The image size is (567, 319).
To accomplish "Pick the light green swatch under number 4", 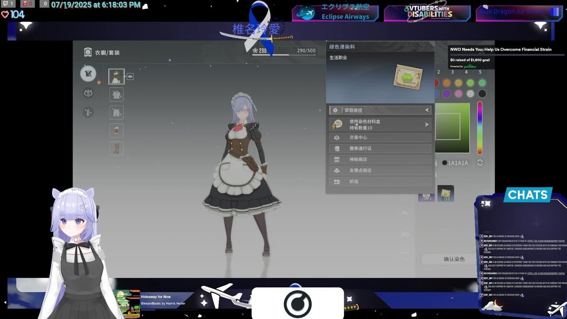I will coord(470,83).
